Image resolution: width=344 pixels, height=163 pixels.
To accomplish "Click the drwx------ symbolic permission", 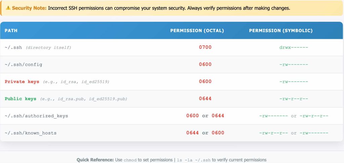I will [x=294, y=47].
